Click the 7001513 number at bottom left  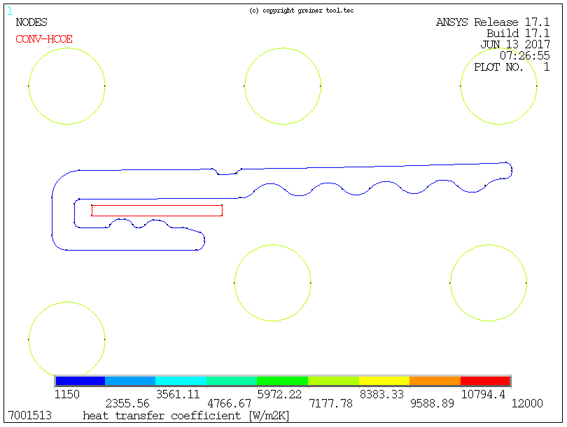tap(29, 415)
